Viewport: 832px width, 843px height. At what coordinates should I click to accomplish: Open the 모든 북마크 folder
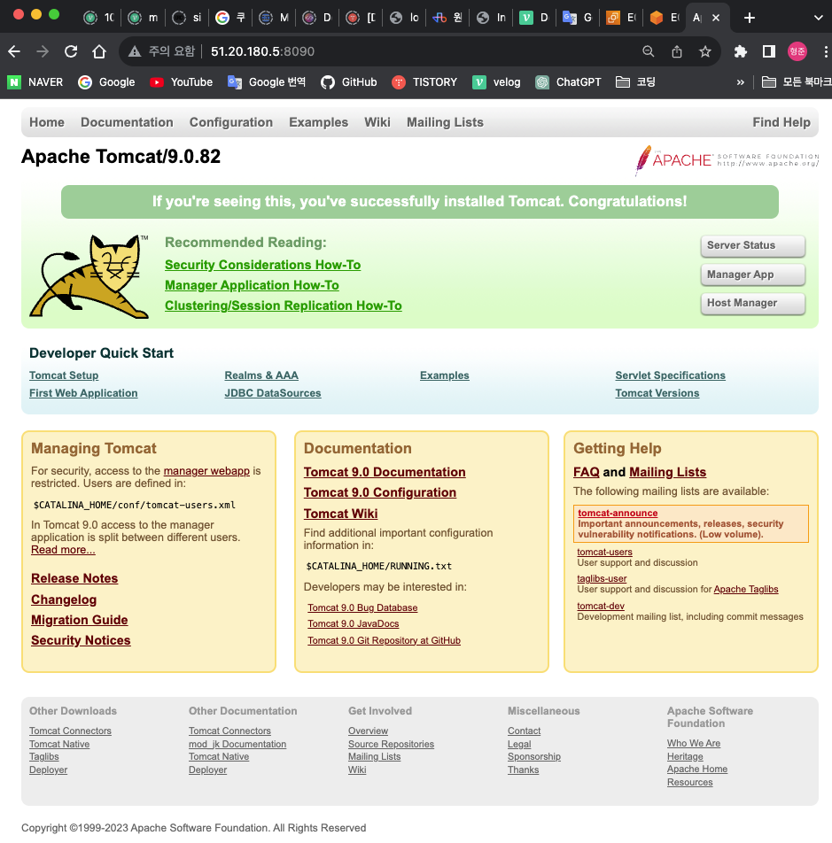pos(797,82)
